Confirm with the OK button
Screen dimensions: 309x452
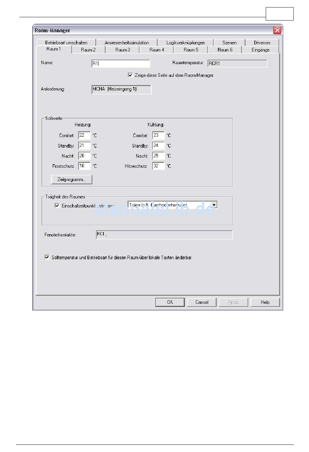click(170, 302)
